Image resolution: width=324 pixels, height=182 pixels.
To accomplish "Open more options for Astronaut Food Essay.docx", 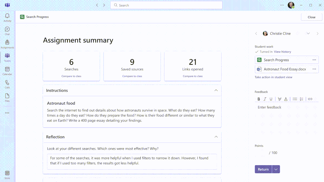I will (x=314, y=69).
